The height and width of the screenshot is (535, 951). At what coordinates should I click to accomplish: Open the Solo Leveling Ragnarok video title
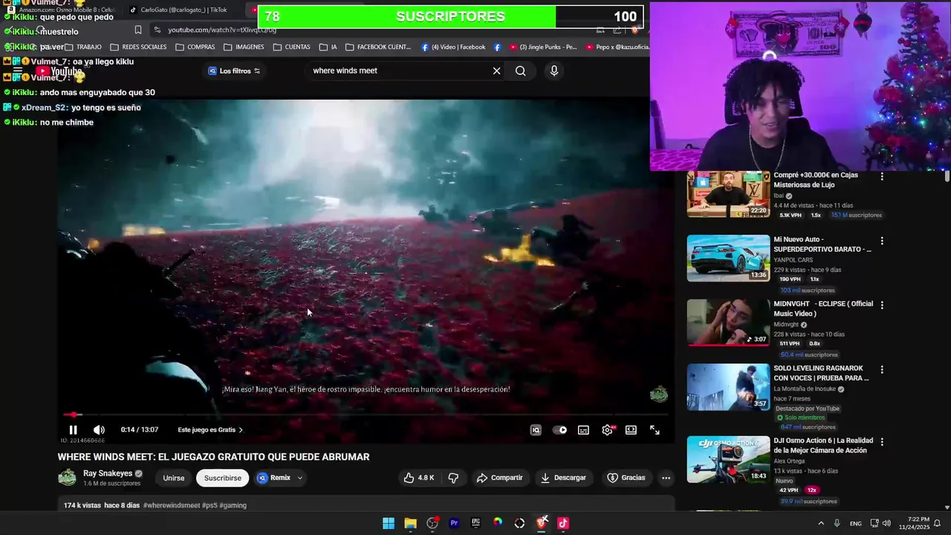point(821,373)
